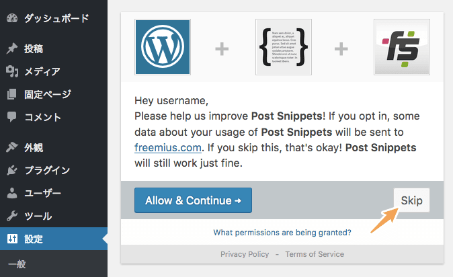Viewport: 453px width, 277px height.
Task: Click the WordPress logo thumbnail
Action: (163, 47)
